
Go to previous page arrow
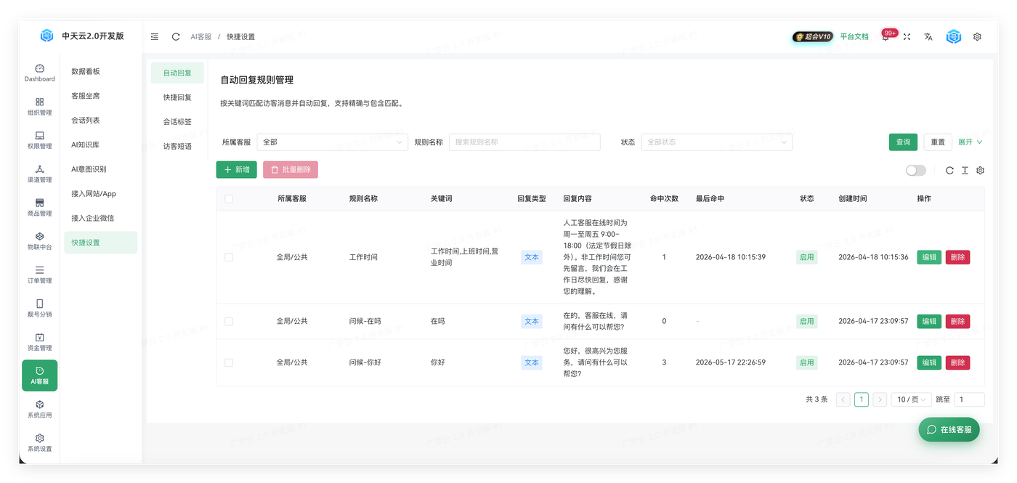pos(843,399)
